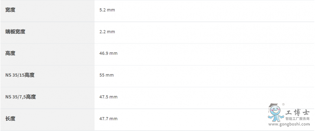
Task: Select the 宽度 row label
Action: coord(10,10)
